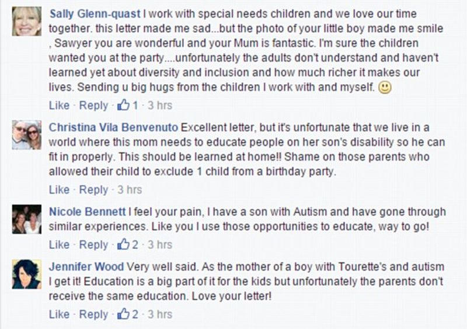Open Christina Vila Benvenuto's profile picture
The width and height of the screenshot is (467, 329).
27,136
